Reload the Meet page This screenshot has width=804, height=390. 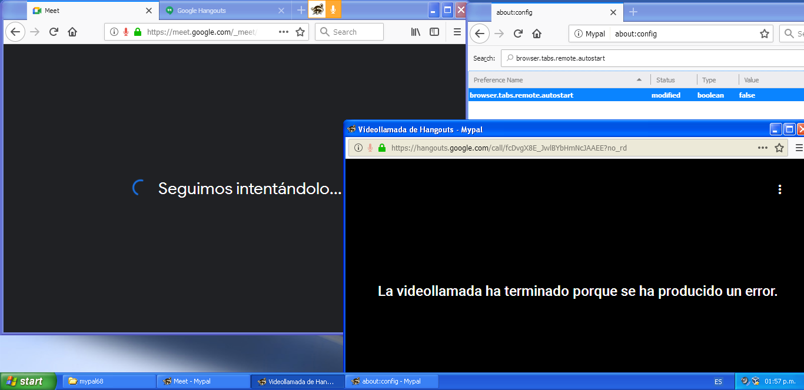(x=54, y=32)
